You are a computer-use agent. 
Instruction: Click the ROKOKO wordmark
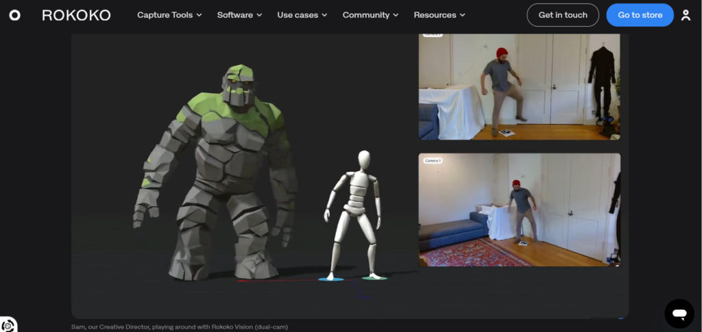pyautogui.click(x=76, y=15)
